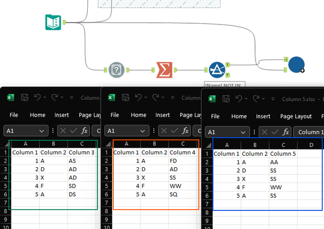Click Undo in the Column 5.xlsx window
This screenshot has width=324, height=229.
click(x=239, y=99)
